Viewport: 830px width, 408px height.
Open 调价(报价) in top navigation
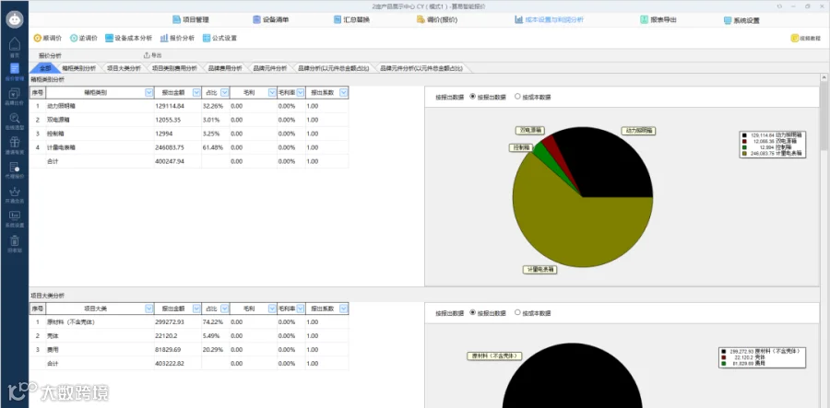pos(437,19)
